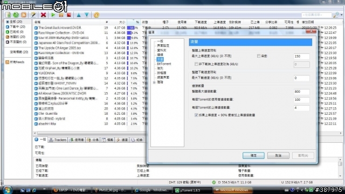Viewport: 345px width, 194px height.
Task: Switch to the 分塊 pieces tab
Action: pos(93,140)
